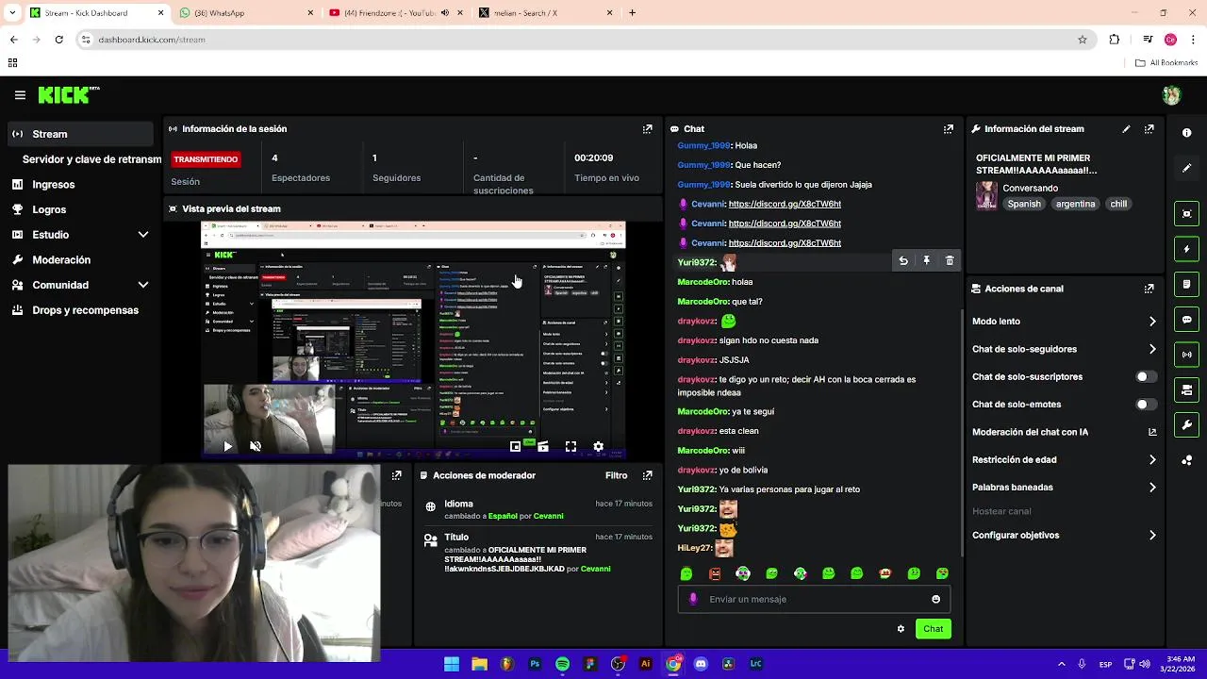Open Discord from the taskbar
The height and width of the screenshot is (679, 1207).
point(701,664)
